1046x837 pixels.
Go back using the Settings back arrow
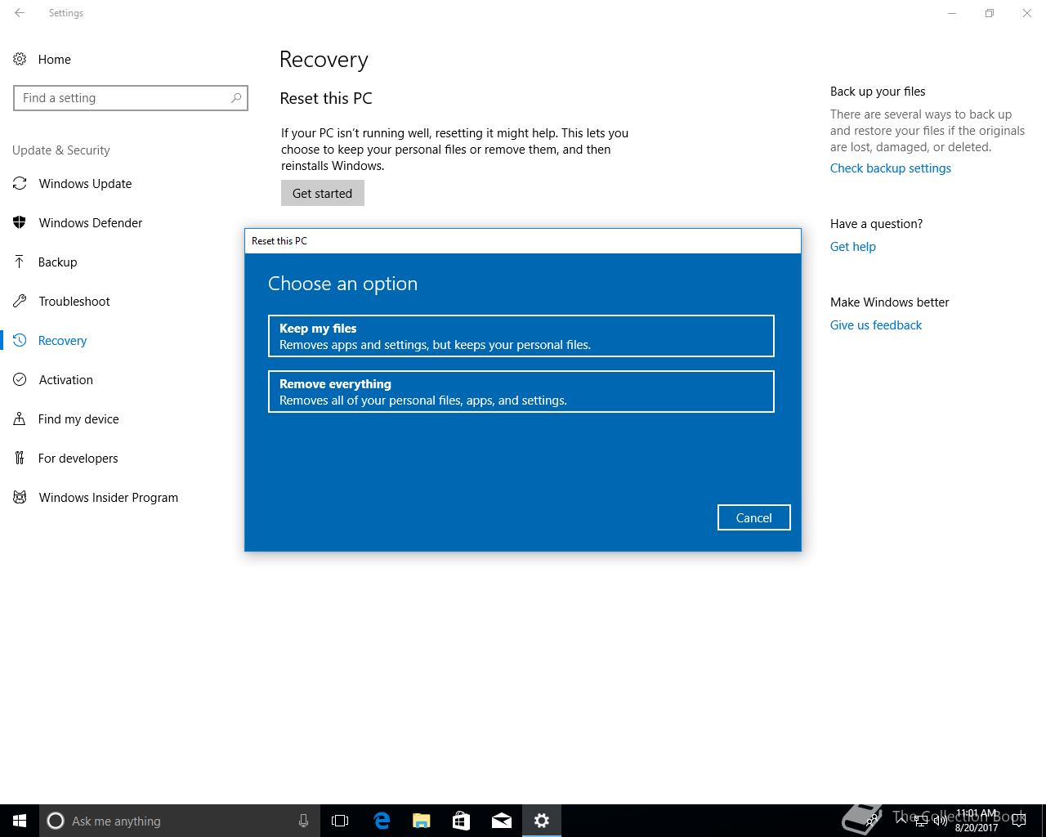tap(20, 13)
